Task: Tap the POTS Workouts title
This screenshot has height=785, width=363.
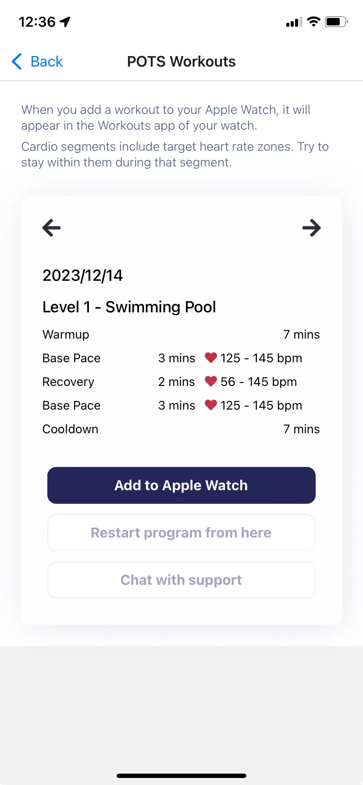Action: pos(181,62)
